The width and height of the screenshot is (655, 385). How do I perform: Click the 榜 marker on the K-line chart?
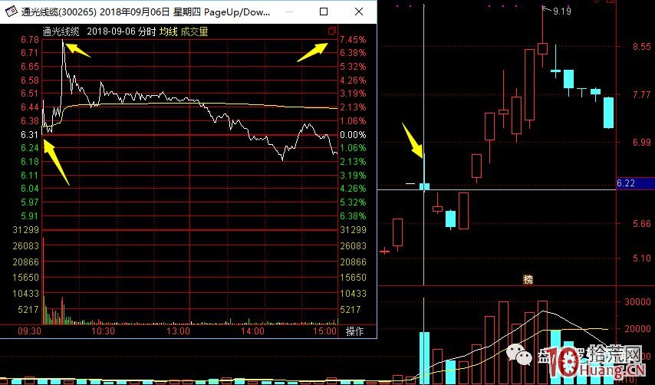(528, 279)
